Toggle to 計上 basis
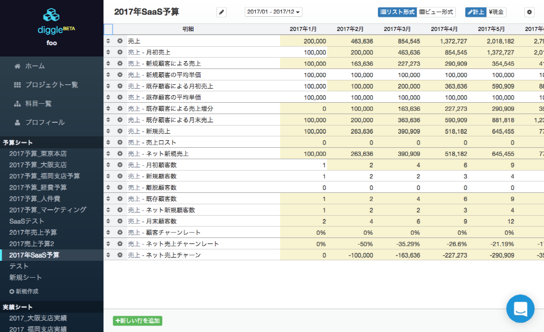The image size is (544, 332). 475,12
